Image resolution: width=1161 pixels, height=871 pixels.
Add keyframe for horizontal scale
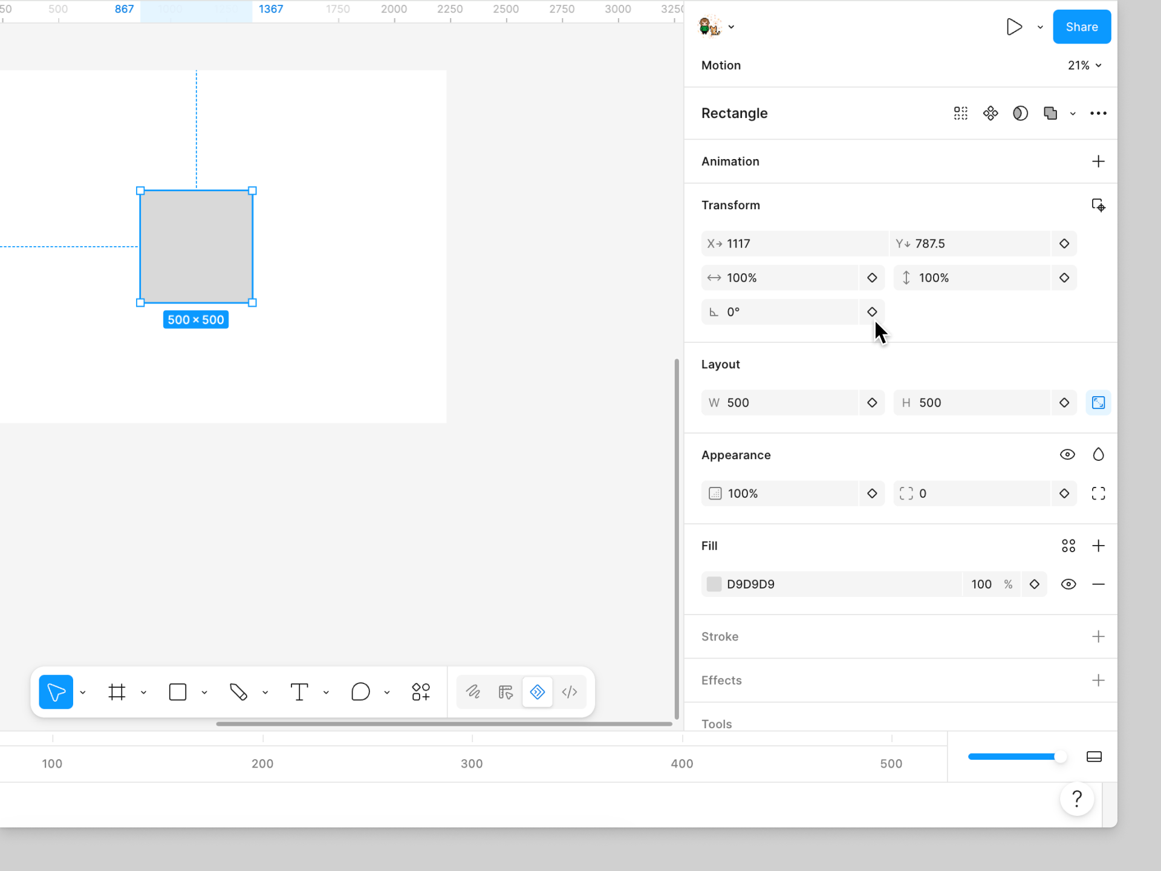[x=872, y=278]
